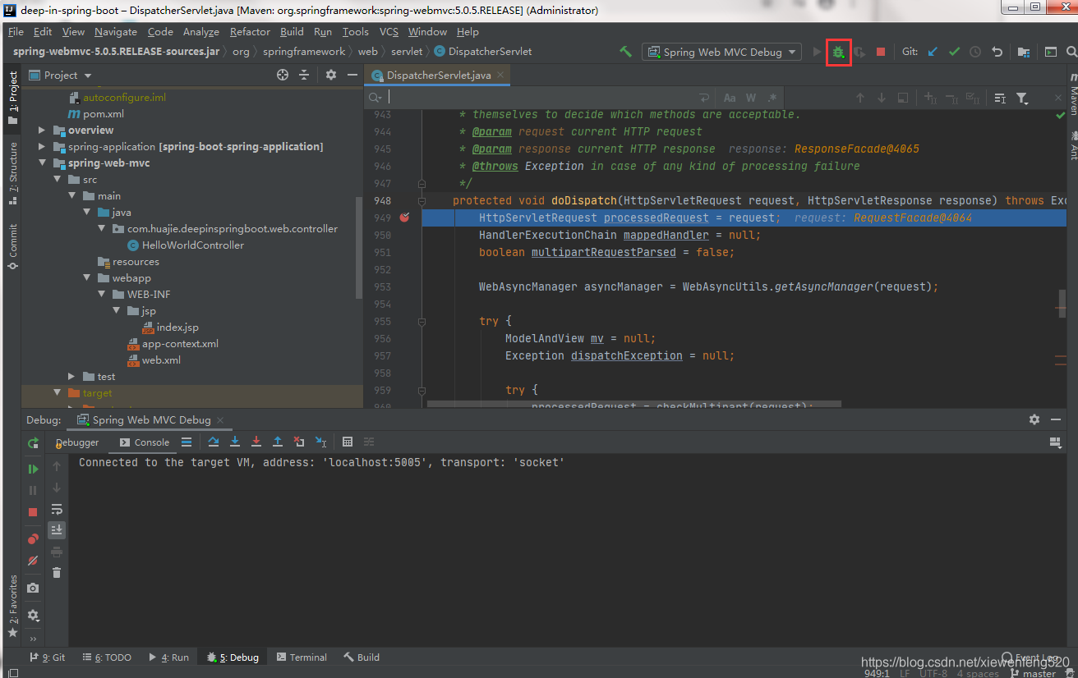Stop the process via the top toolbar red square
The width and height of the screenshot is (1078, 678).
[881, 52]
